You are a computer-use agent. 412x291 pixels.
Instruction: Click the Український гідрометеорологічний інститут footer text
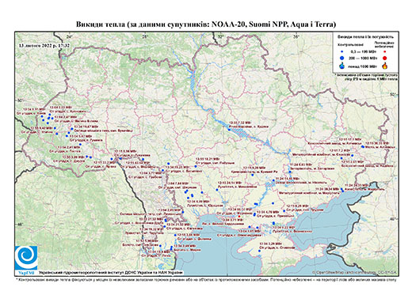111,273
